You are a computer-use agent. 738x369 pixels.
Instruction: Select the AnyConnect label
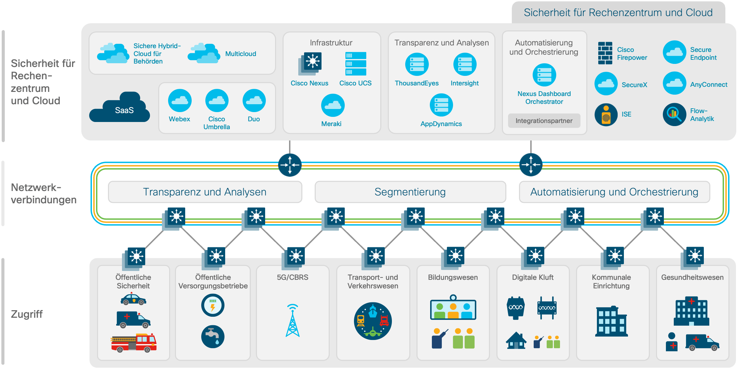pyautogui.click(x=709, y=84)
